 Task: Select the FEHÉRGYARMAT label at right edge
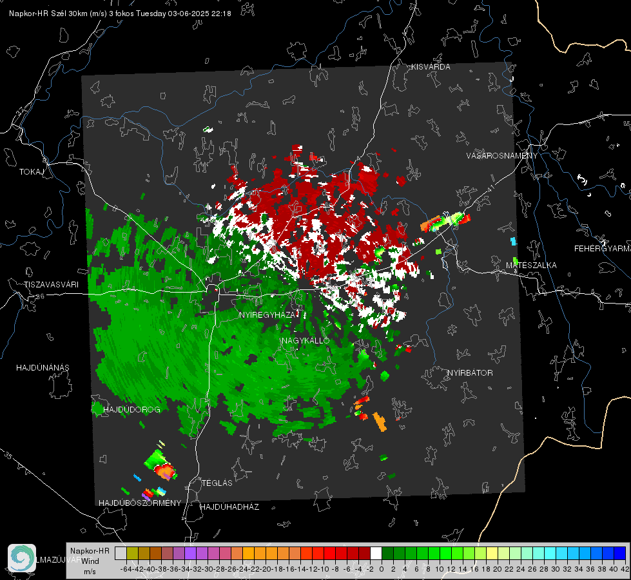(603, 249)
